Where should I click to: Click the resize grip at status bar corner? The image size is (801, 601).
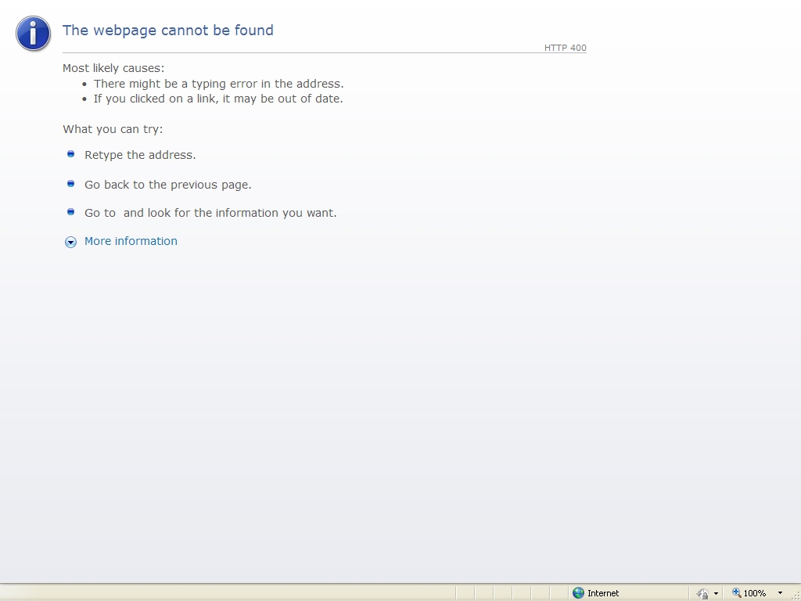pyautogui.click(x=795, y=596)
